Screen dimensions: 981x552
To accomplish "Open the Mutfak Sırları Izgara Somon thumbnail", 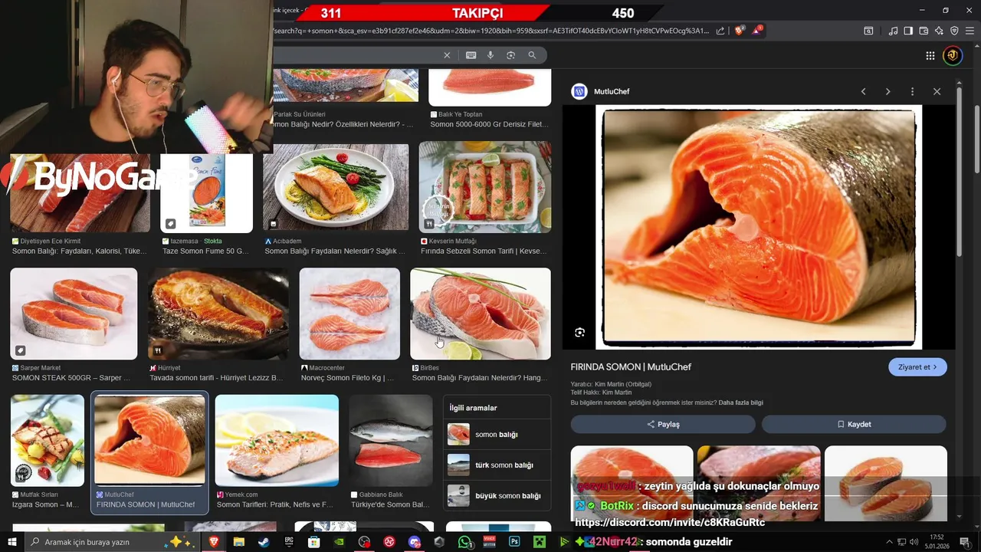I will 48,441.
